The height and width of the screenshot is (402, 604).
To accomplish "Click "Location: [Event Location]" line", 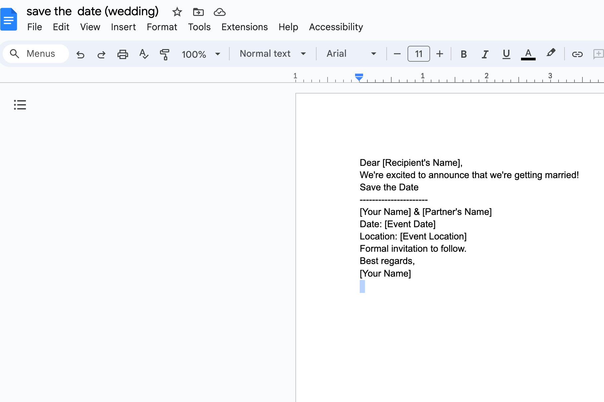I will [x=413, y=236].
